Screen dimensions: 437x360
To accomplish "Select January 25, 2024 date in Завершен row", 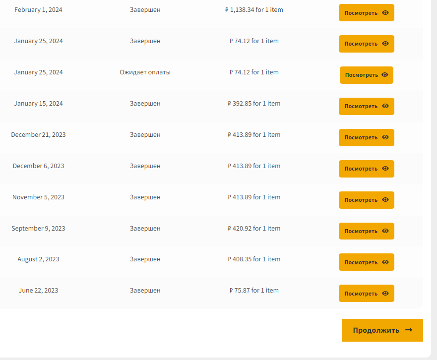I will click(x=38, y=41).
